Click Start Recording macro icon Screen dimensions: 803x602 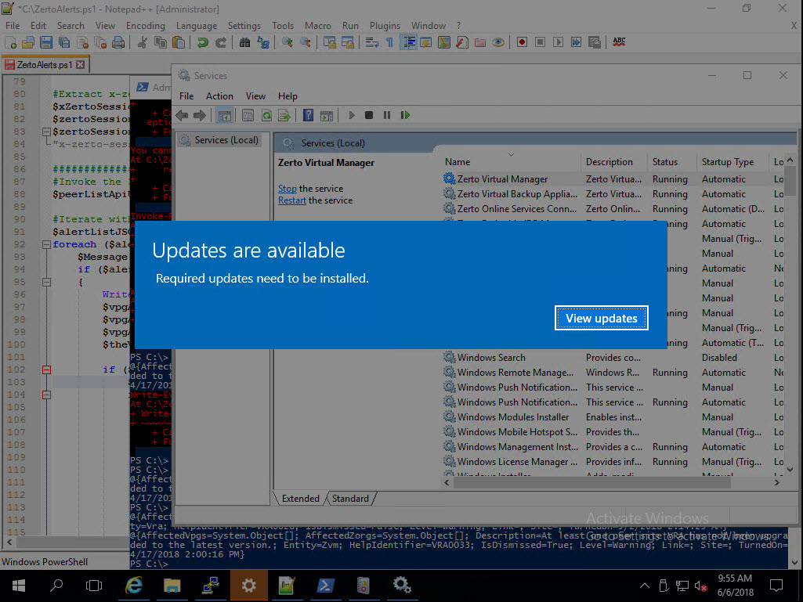tap(522, 42)
